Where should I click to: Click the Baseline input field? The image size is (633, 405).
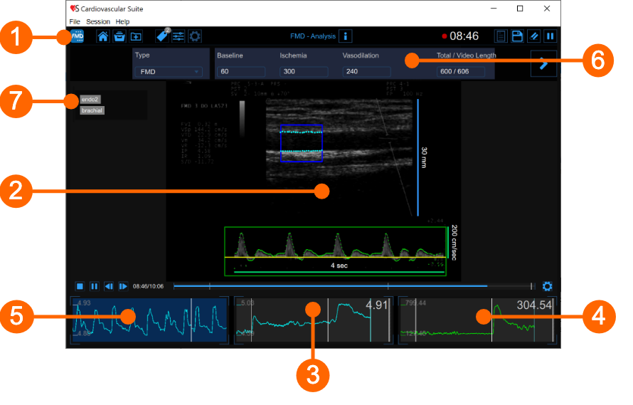click(241, 72)
